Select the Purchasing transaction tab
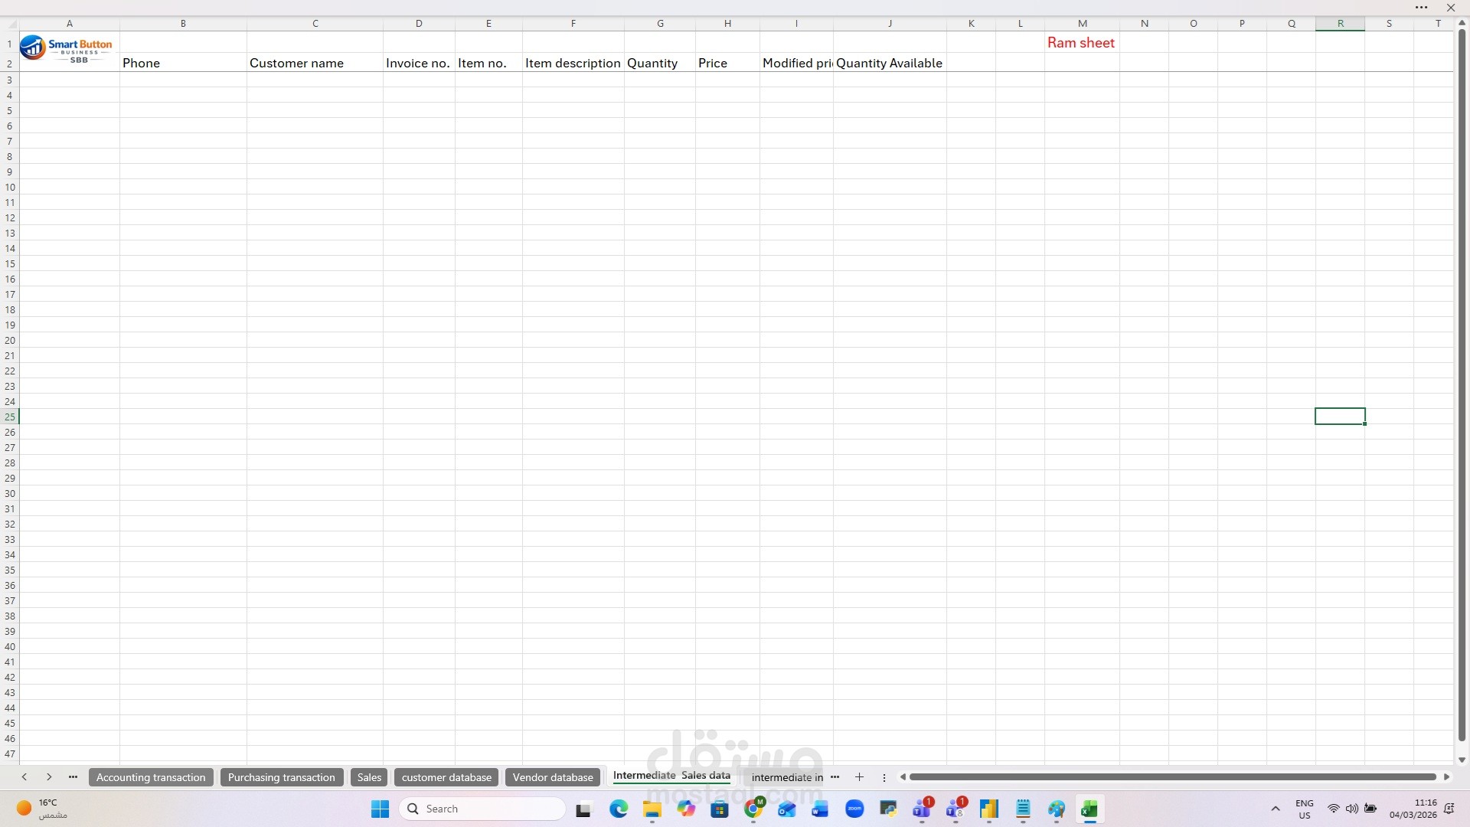1470x827 pixels. tap(281, 777)
